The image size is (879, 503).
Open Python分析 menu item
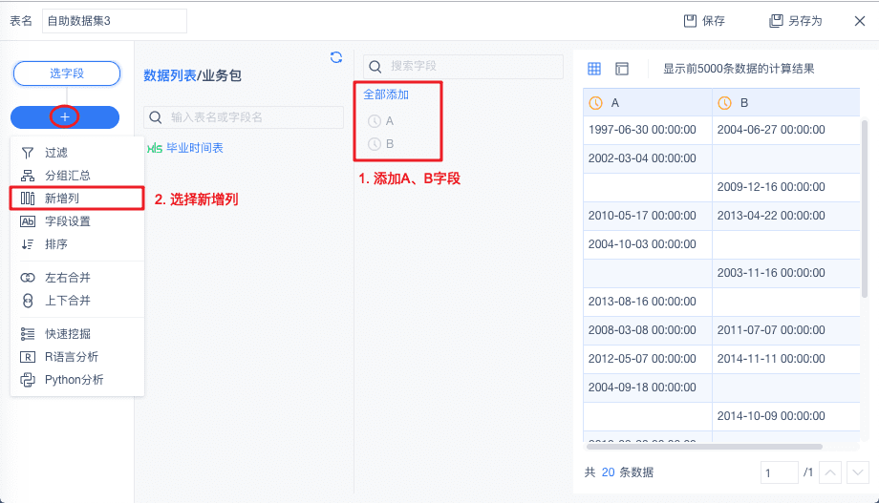76,380
